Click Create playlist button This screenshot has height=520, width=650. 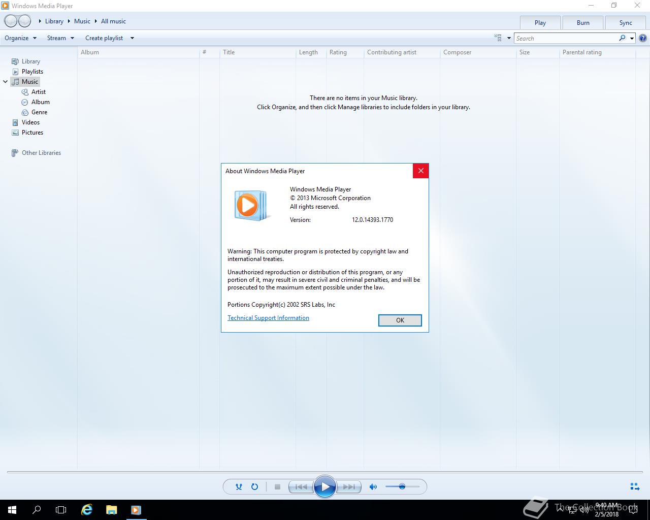(104, 38)
